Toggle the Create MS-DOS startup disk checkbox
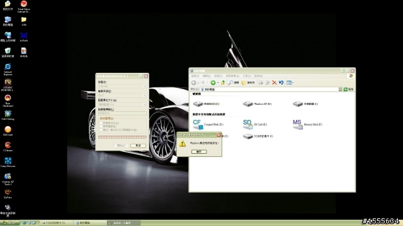 coord(101,130)
